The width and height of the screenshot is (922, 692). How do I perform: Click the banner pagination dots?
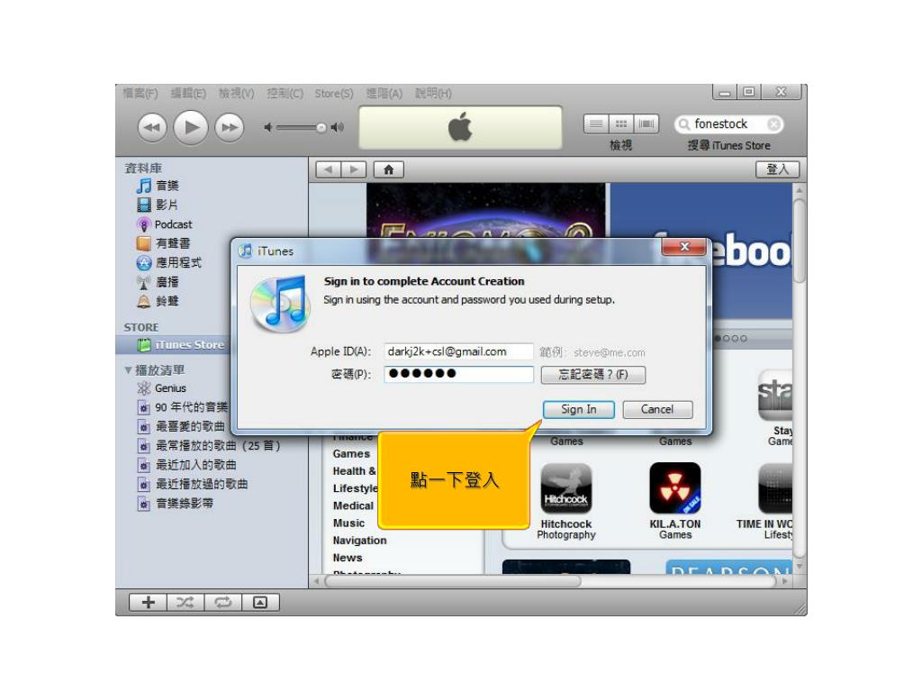click(x=731, y=339)
